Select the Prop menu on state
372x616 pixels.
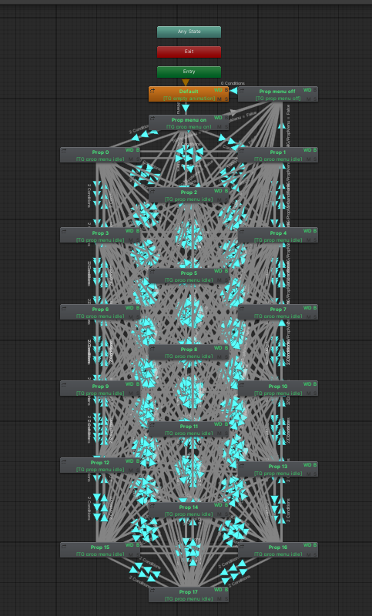pos(189,122)
